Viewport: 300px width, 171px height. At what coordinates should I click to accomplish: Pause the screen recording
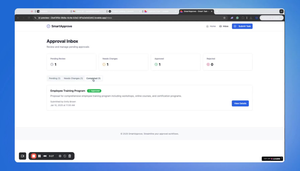point(39,156)
